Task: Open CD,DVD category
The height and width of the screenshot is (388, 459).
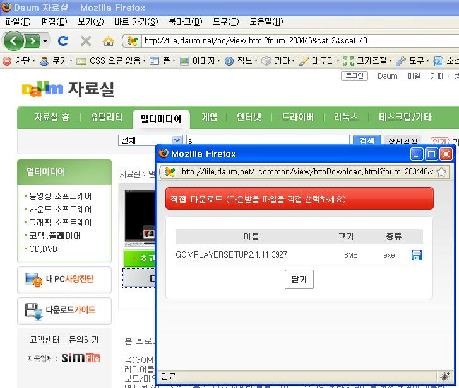Action: point(43,249)
